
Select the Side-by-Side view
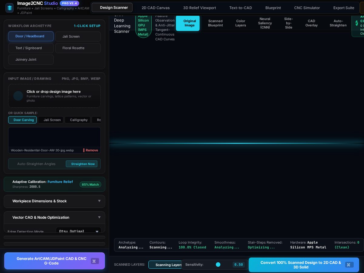coord(289,23)
